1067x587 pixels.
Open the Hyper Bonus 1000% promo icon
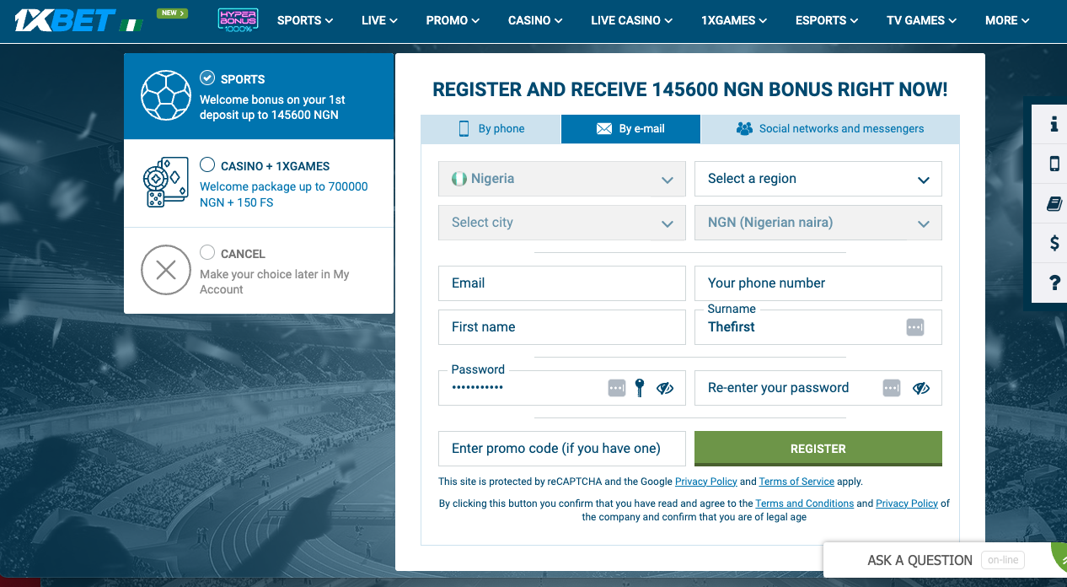point(238,20)
